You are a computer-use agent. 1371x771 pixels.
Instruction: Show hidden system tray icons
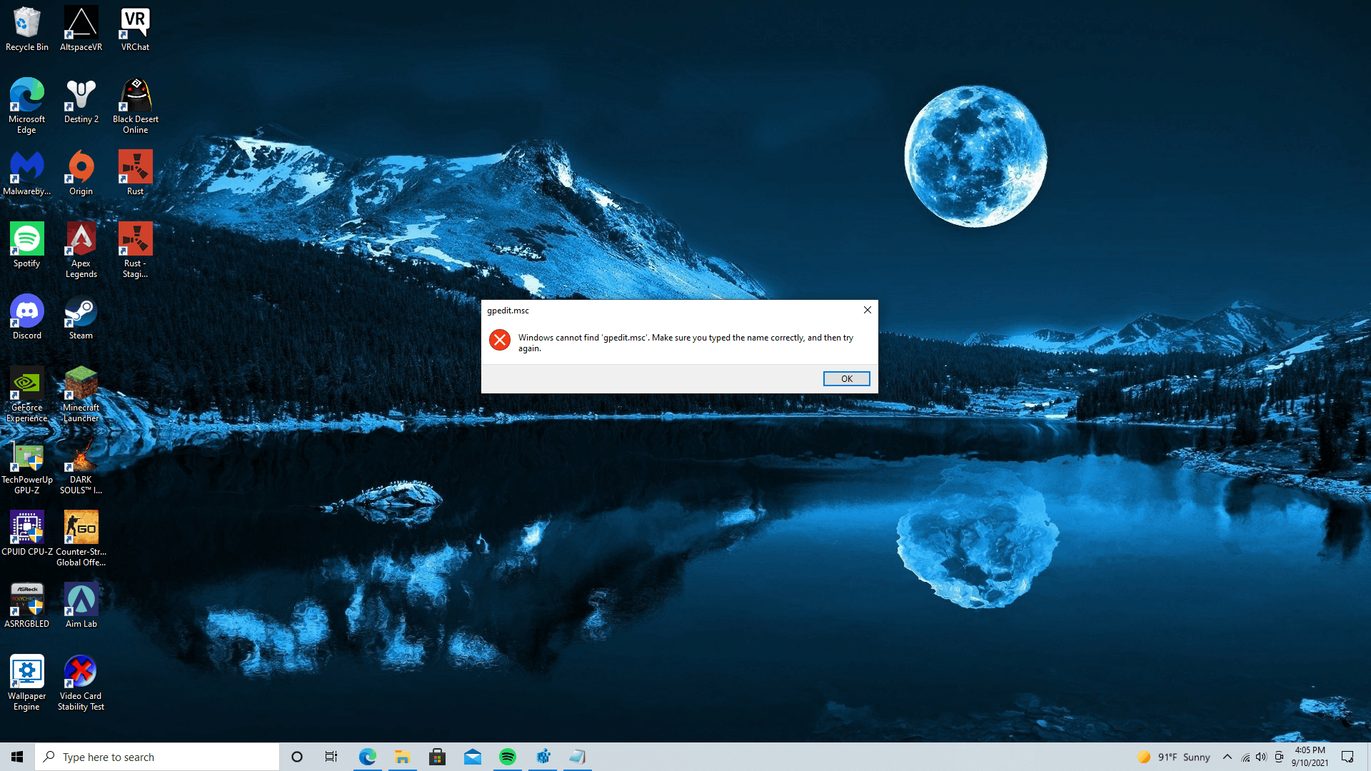click(x=1227, y=757)
